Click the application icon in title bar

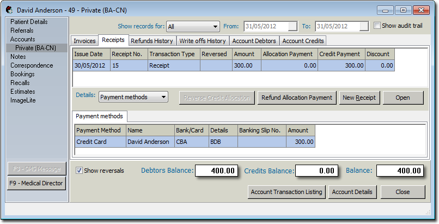(x=9, y=10)
